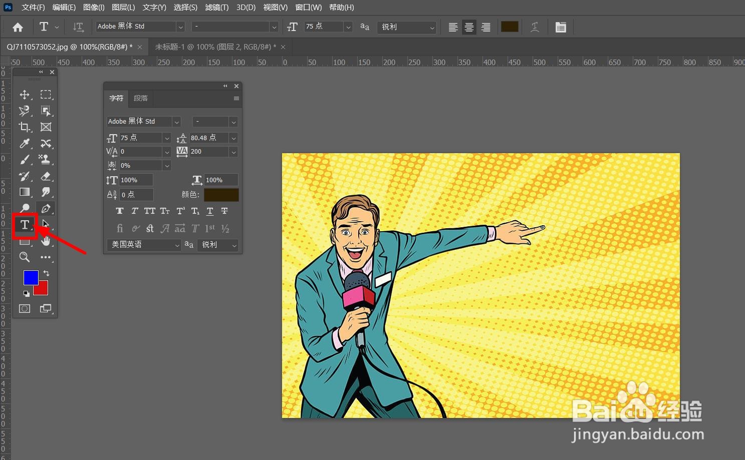The height and width of the screenshot is (460, 745).
Task: Open font size dropdown in options bar
Action: [348, 27]
